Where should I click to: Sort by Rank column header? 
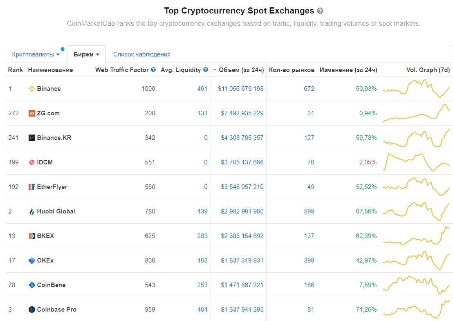[x=15, y=70]
